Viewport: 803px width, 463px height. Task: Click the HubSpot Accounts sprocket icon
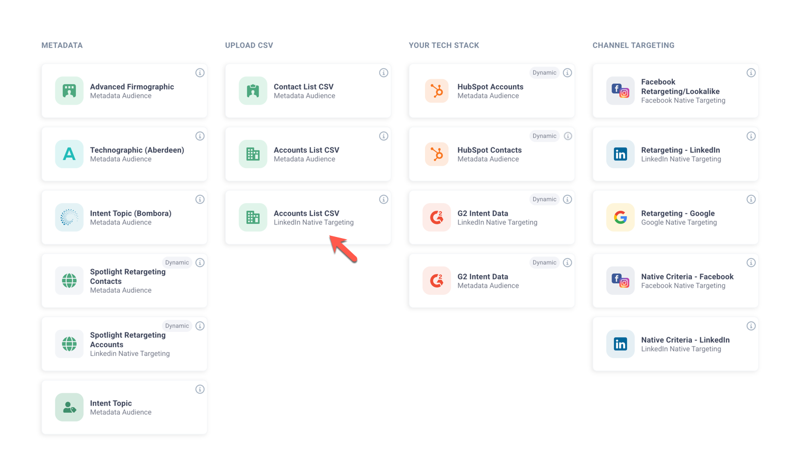click(x=437, y=91)
